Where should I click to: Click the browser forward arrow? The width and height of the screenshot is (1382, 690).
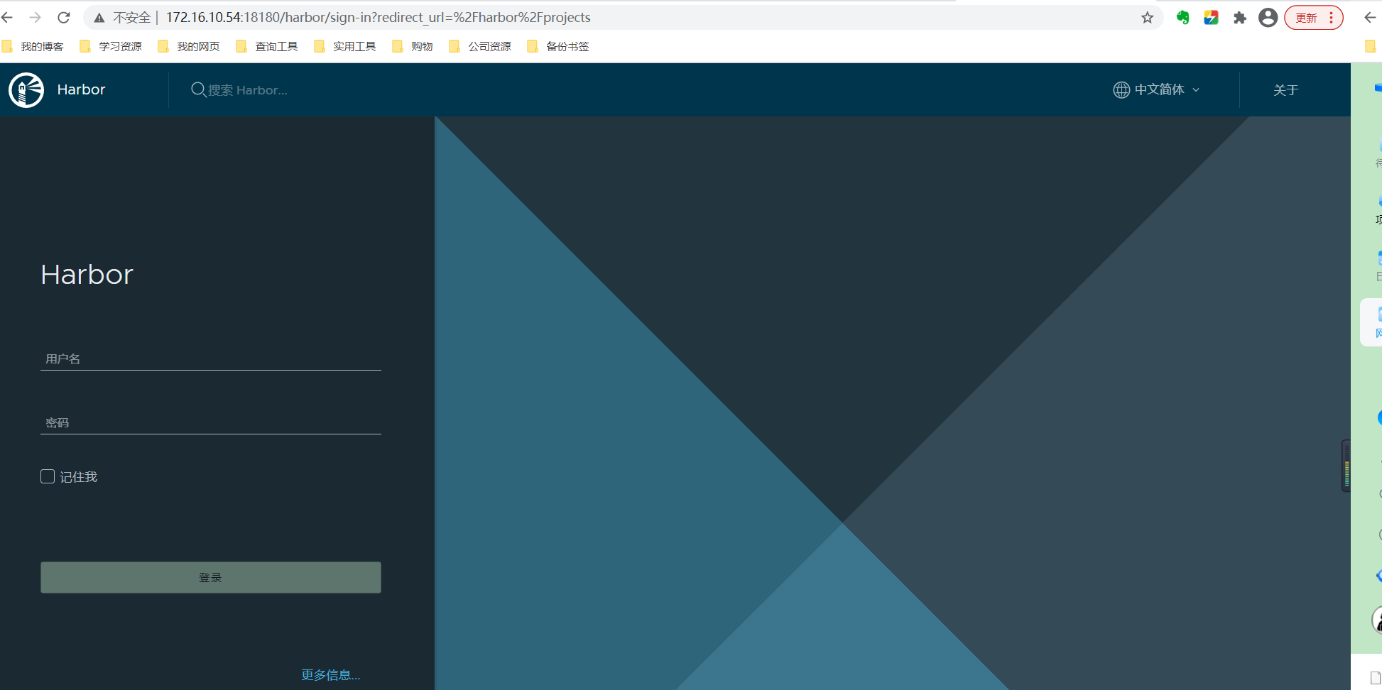pos(35,18)
